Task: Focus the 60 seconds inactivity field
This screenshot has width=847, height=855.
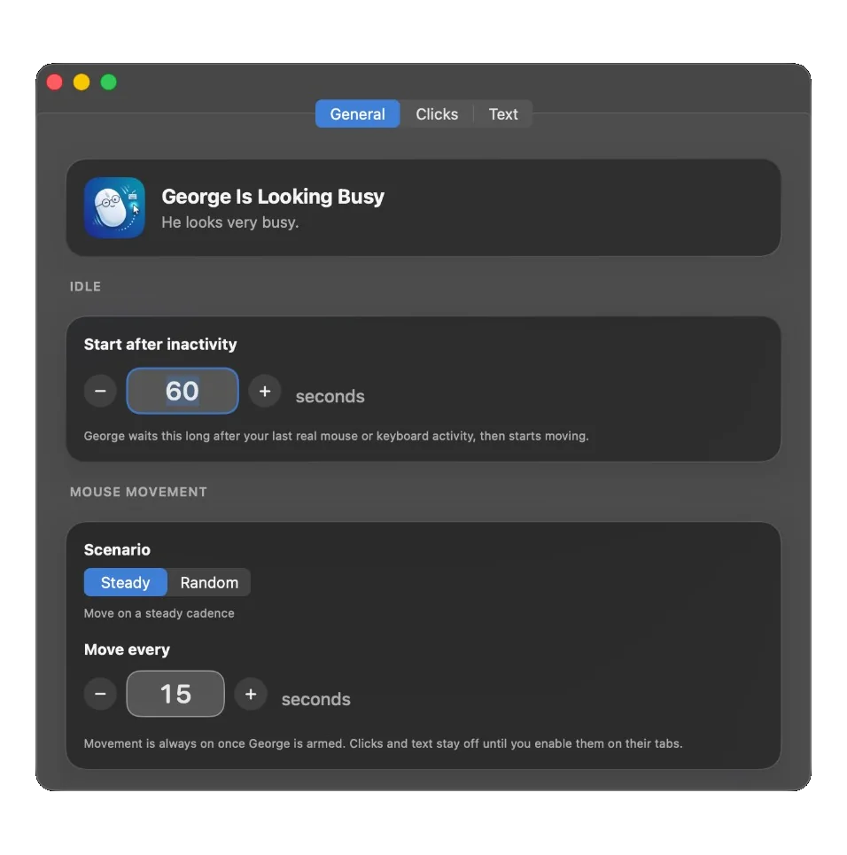Action: coord(183,391)
